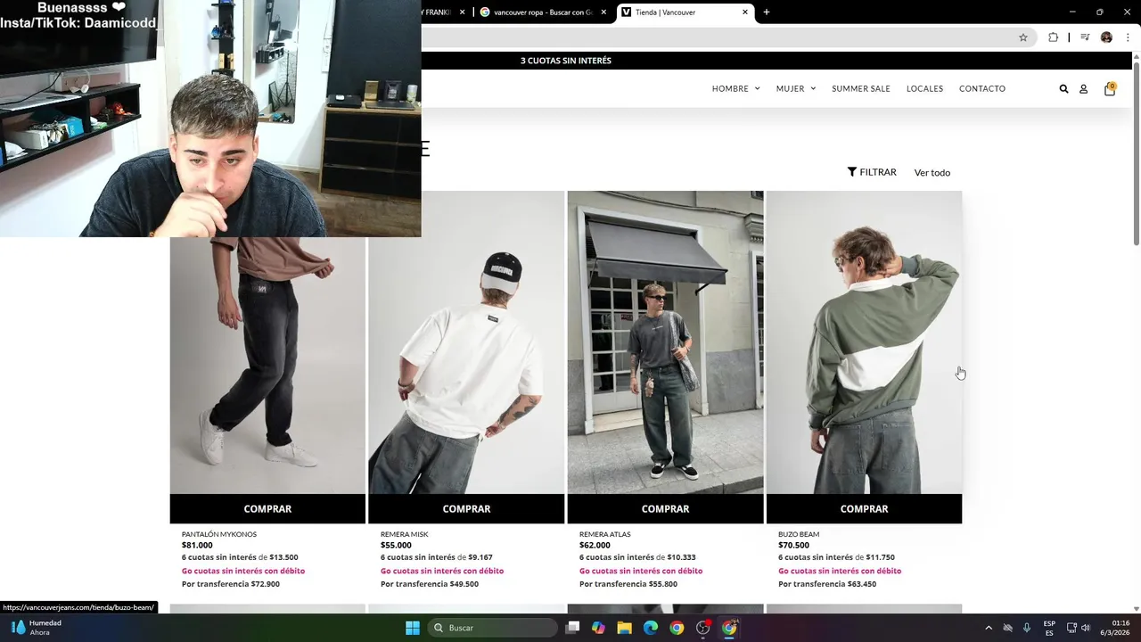This screenshot has height=642, width=1141.
Task: Click COMPRAR under Remera Misk
Action: click(466, 509)
